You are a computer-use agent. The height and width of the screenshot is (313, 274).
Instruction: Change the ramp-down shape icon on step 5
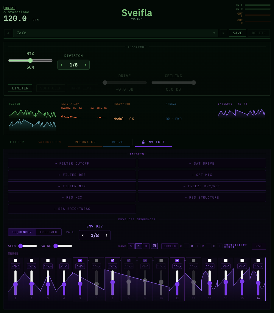point(80,266)
